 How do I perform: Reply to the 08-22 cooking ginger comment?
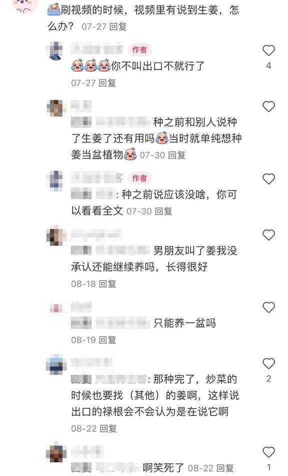click(x=108, y=428)
